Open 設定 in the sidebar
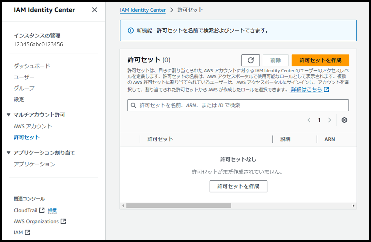The image size is (371, 242). click(x=19, y=99)
